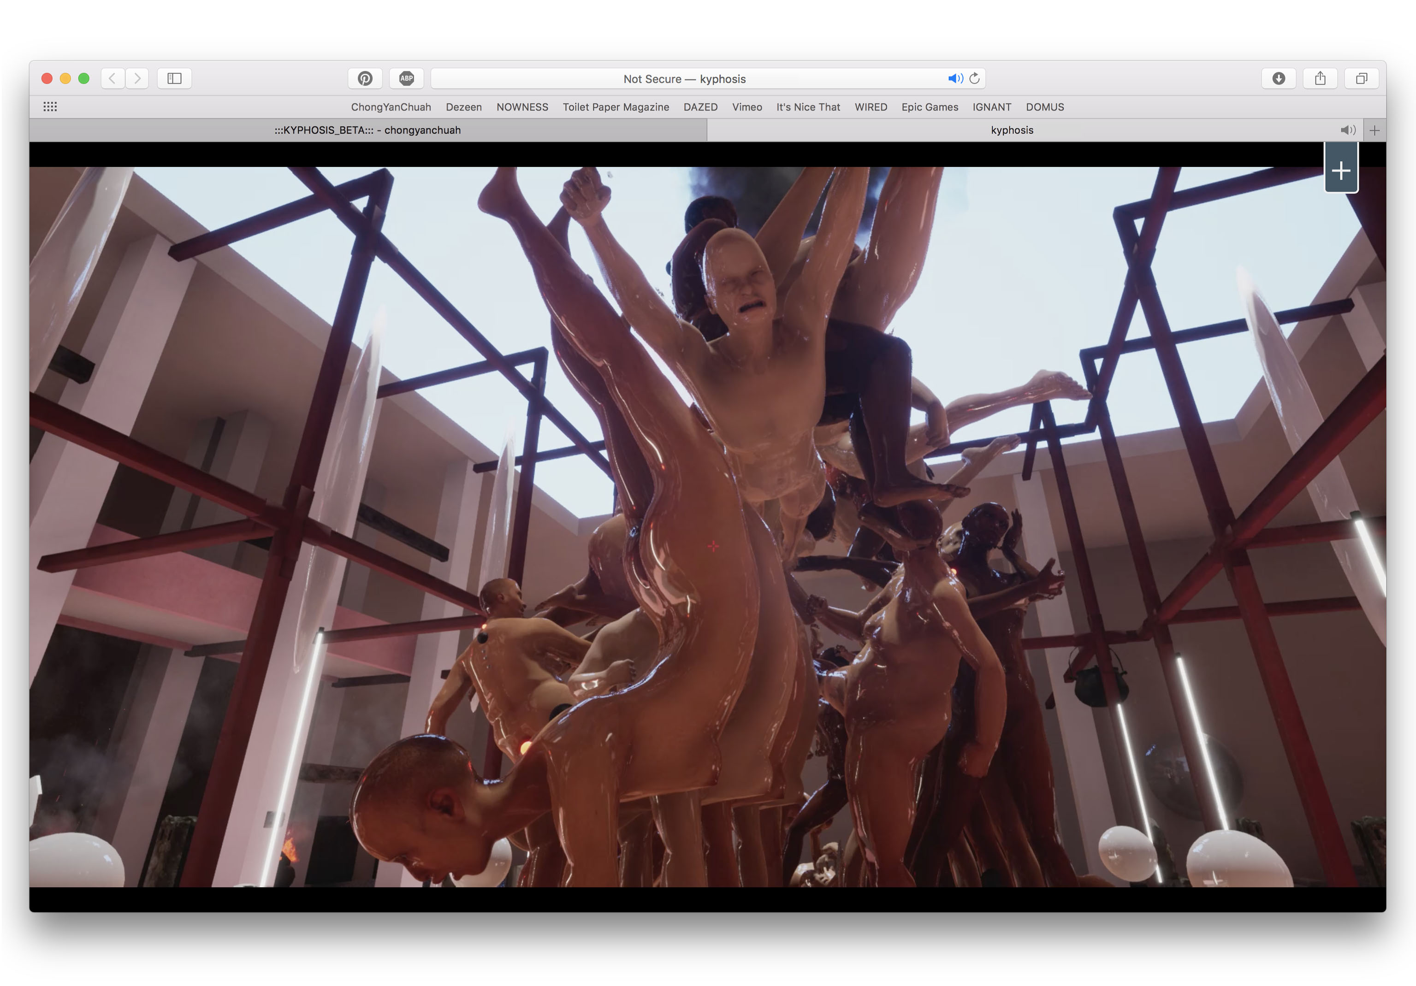
Task: Open the favorites grid icon
Action: (x=50, y=106)
